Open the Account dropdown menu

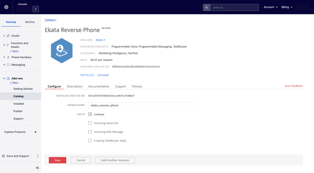coord(270,7)
